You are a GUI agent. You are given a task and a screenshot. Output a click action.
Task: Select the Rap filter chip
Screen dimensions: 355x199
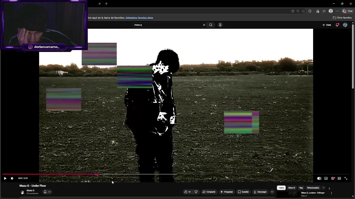(301, 188)
